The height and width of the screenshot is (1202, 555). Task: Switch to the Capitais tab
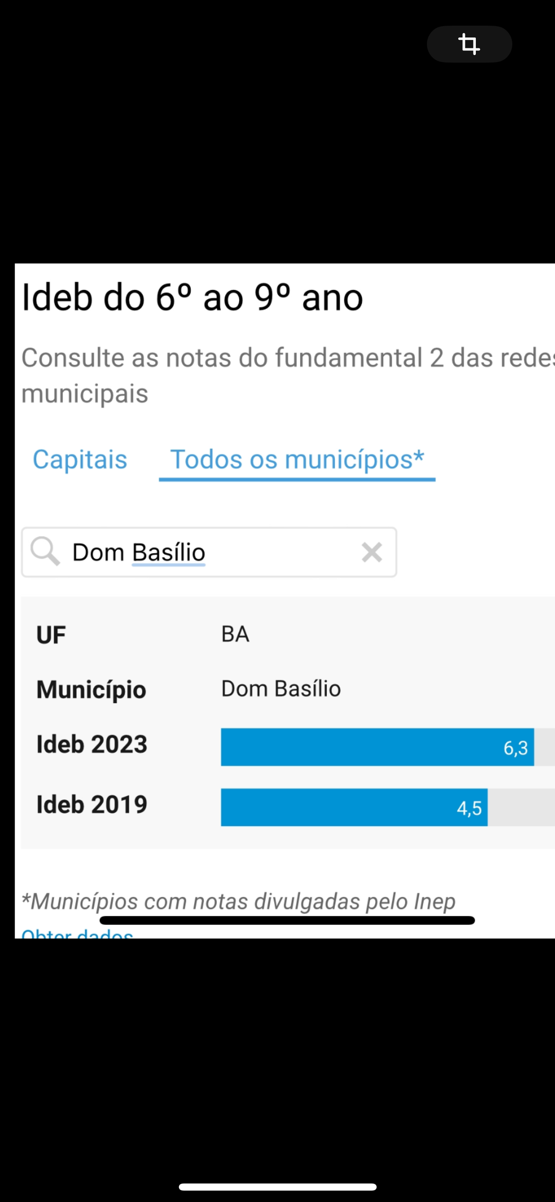tap(80, 460)
